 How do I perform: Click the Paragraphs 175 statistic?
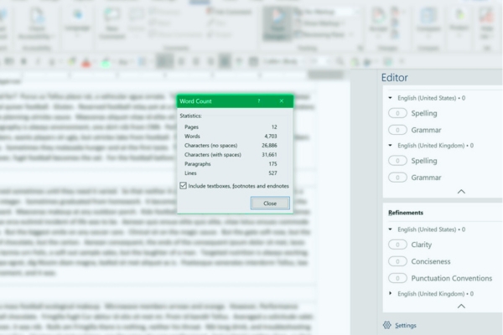[x=231, y=164]
